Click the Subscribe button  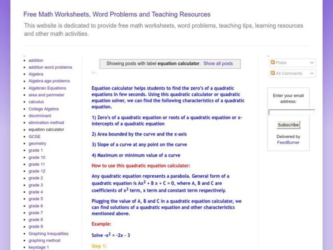click(x=288, y=125)
